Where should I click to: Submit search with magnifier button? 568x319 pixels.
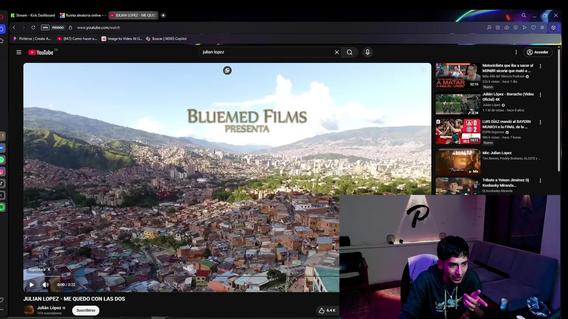(350, 52)
